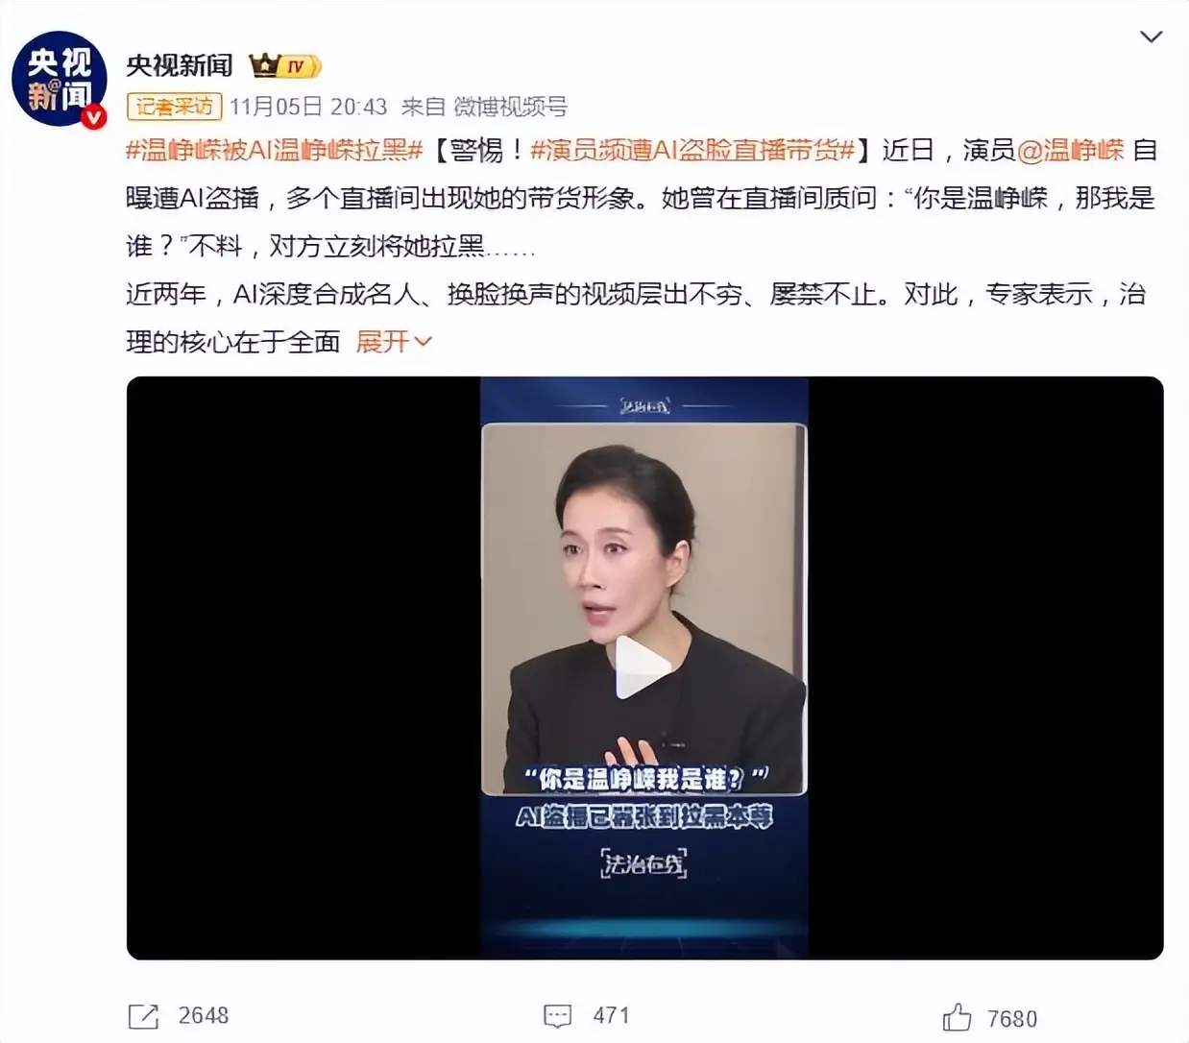Image resolution: width=1189 pixels, height=1043 pixels.
Task: Click the repost share icon
Action: pos(143,1017)
